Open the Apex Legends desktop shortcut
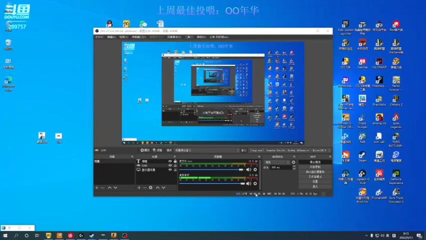The width and height of the screenshot is (426, 240). click(396, 121)
